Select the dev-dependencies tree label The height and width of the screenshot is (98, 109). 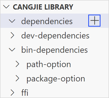coord(55,36)
